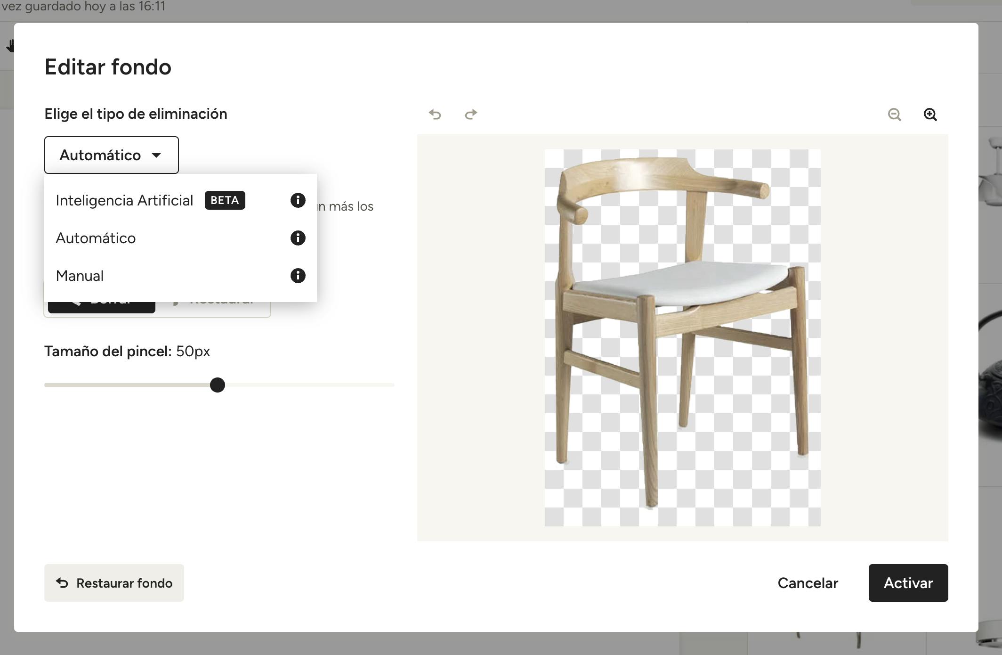Open info icon for Automático option

pyautogui.click(x=298, y=238)
